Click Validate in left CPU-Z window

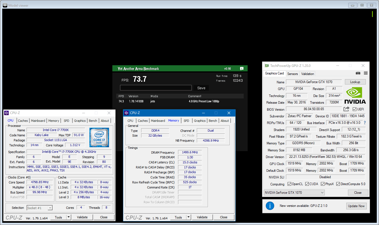(82, 217)
